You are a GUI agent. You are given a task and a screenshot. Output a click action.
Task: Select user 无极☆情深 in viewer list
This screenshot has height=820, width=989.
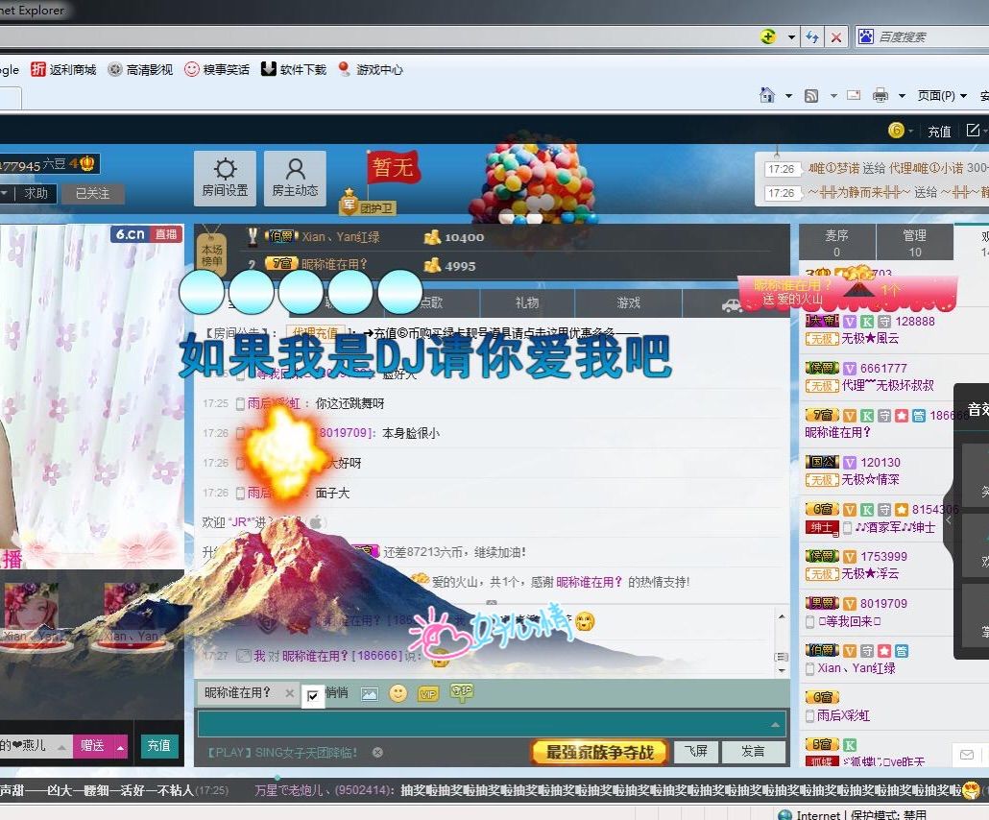click(871, 479)
